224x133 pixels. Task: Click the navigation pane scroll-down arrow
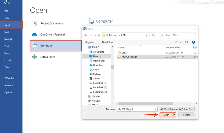(112, 104)
